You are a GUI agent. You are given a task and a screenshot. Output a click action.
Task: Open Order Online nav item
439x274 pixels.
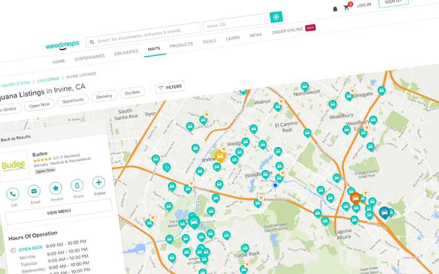click(x=287, y=31)
